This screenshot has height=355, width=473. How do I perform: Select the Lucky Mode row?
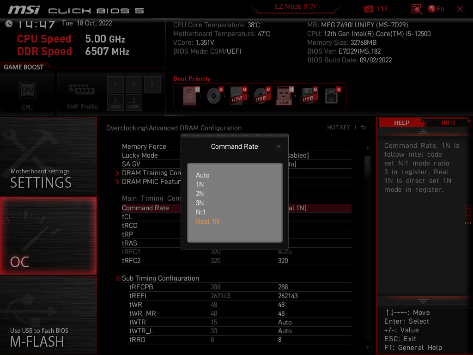coord(236,155)
